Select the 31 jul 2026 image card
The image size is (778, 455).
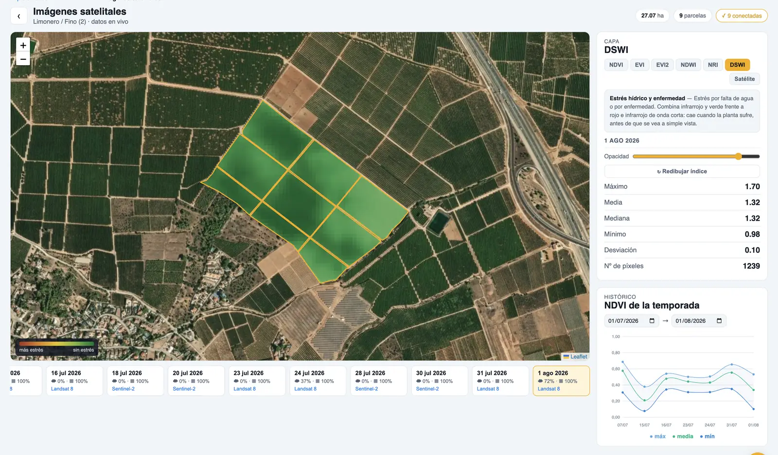coord(500,381)
